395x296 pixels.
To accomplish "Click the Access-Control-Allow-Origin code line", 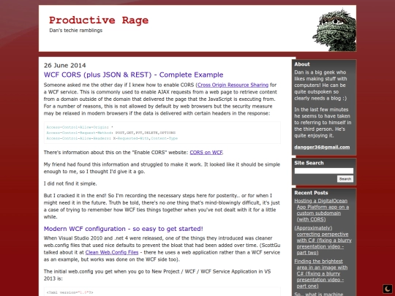I will 80,127.
